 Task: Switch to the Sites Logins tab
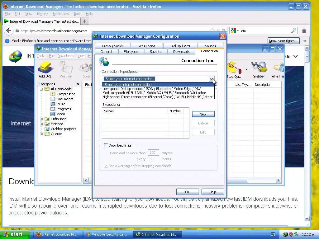(x=146, y=46)
